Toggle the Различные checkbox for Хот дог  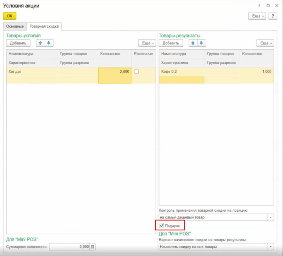click(x=136, y=72)
